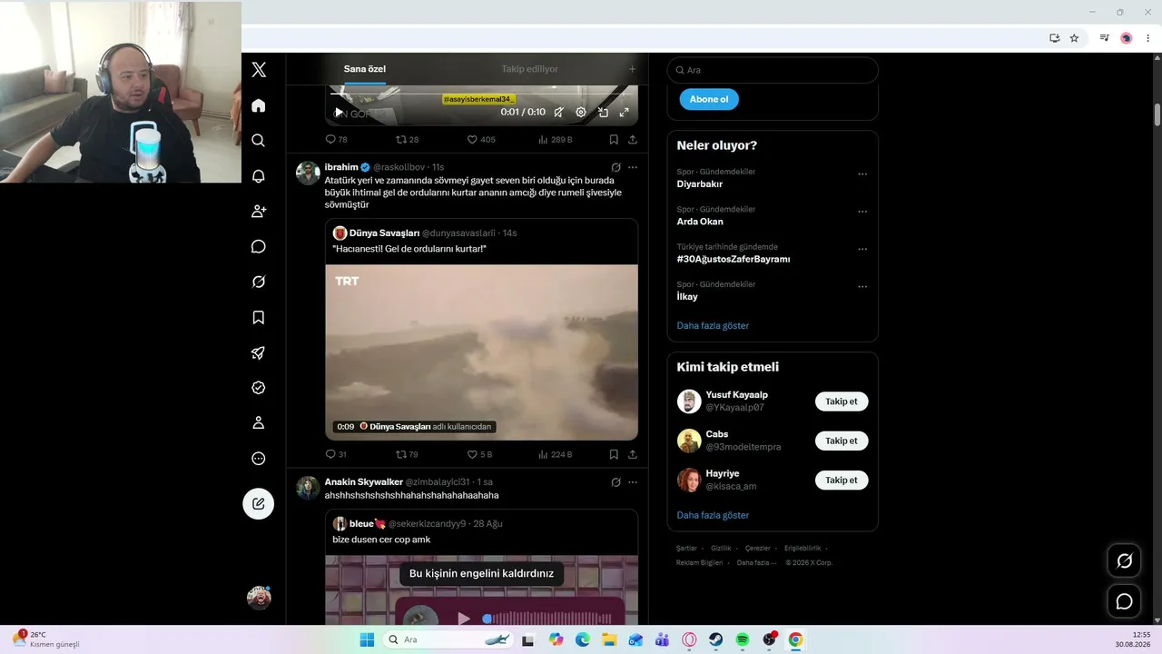Follow Yusuf Kayaalp with Takip et
This screenshot has width=1162, height=654.
842,401
